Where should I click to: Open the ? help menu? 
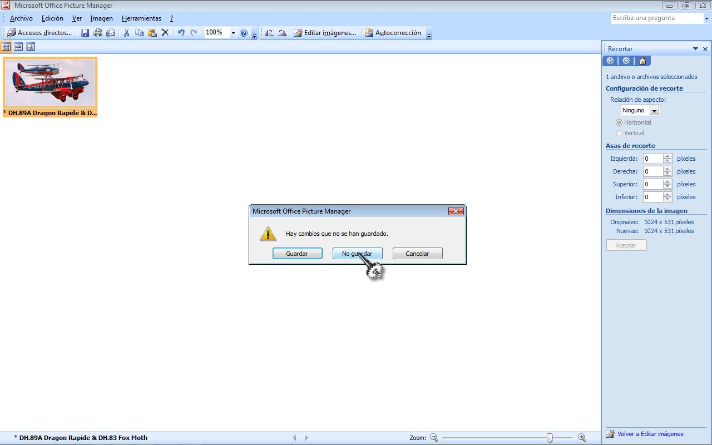click(x=171, y=18)
